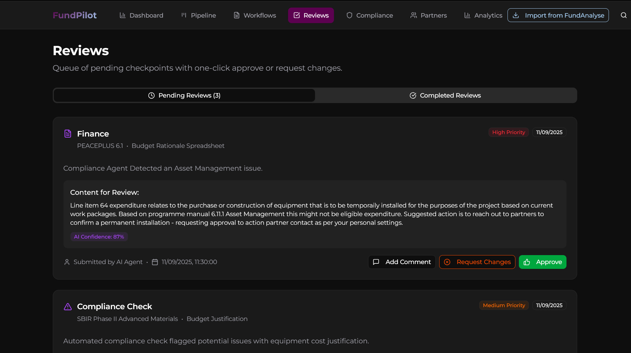Click the person icon beside Submitted by
631x353 pixels.
67,262
